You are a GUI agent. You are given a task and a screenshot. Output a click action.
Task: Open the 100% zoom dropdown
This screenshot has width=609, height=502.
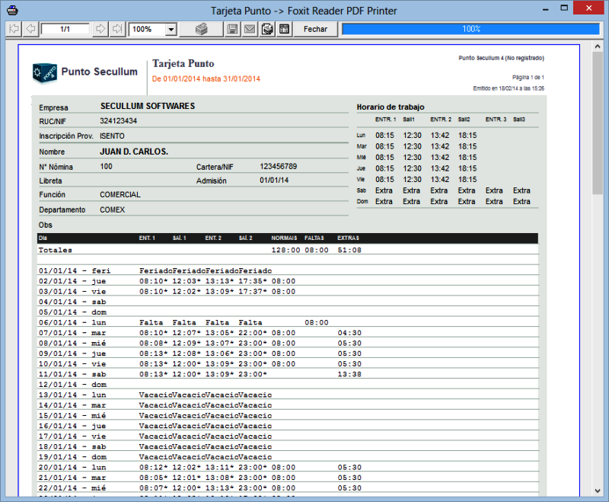171,29
